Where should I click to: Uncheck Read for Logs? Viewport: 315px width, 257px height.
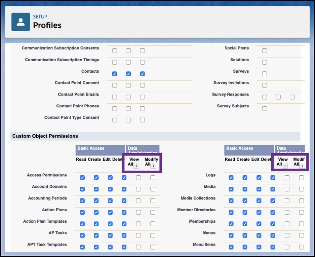click(231, 177)
